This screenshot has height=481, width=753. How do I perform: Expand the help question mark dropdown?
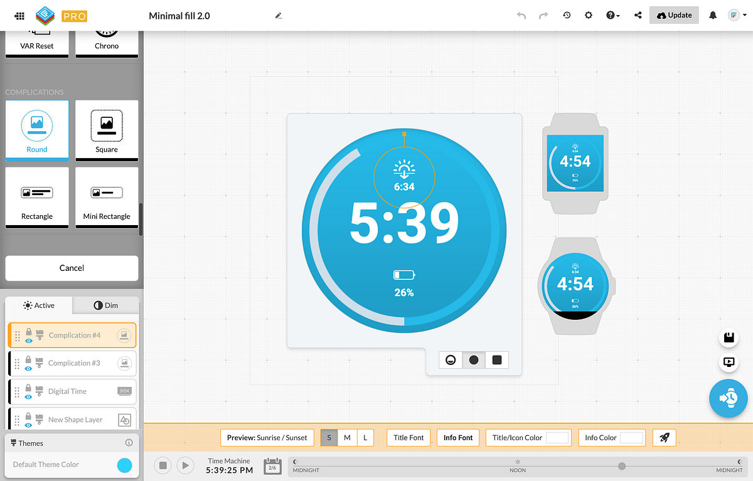(x=613, y=15)
